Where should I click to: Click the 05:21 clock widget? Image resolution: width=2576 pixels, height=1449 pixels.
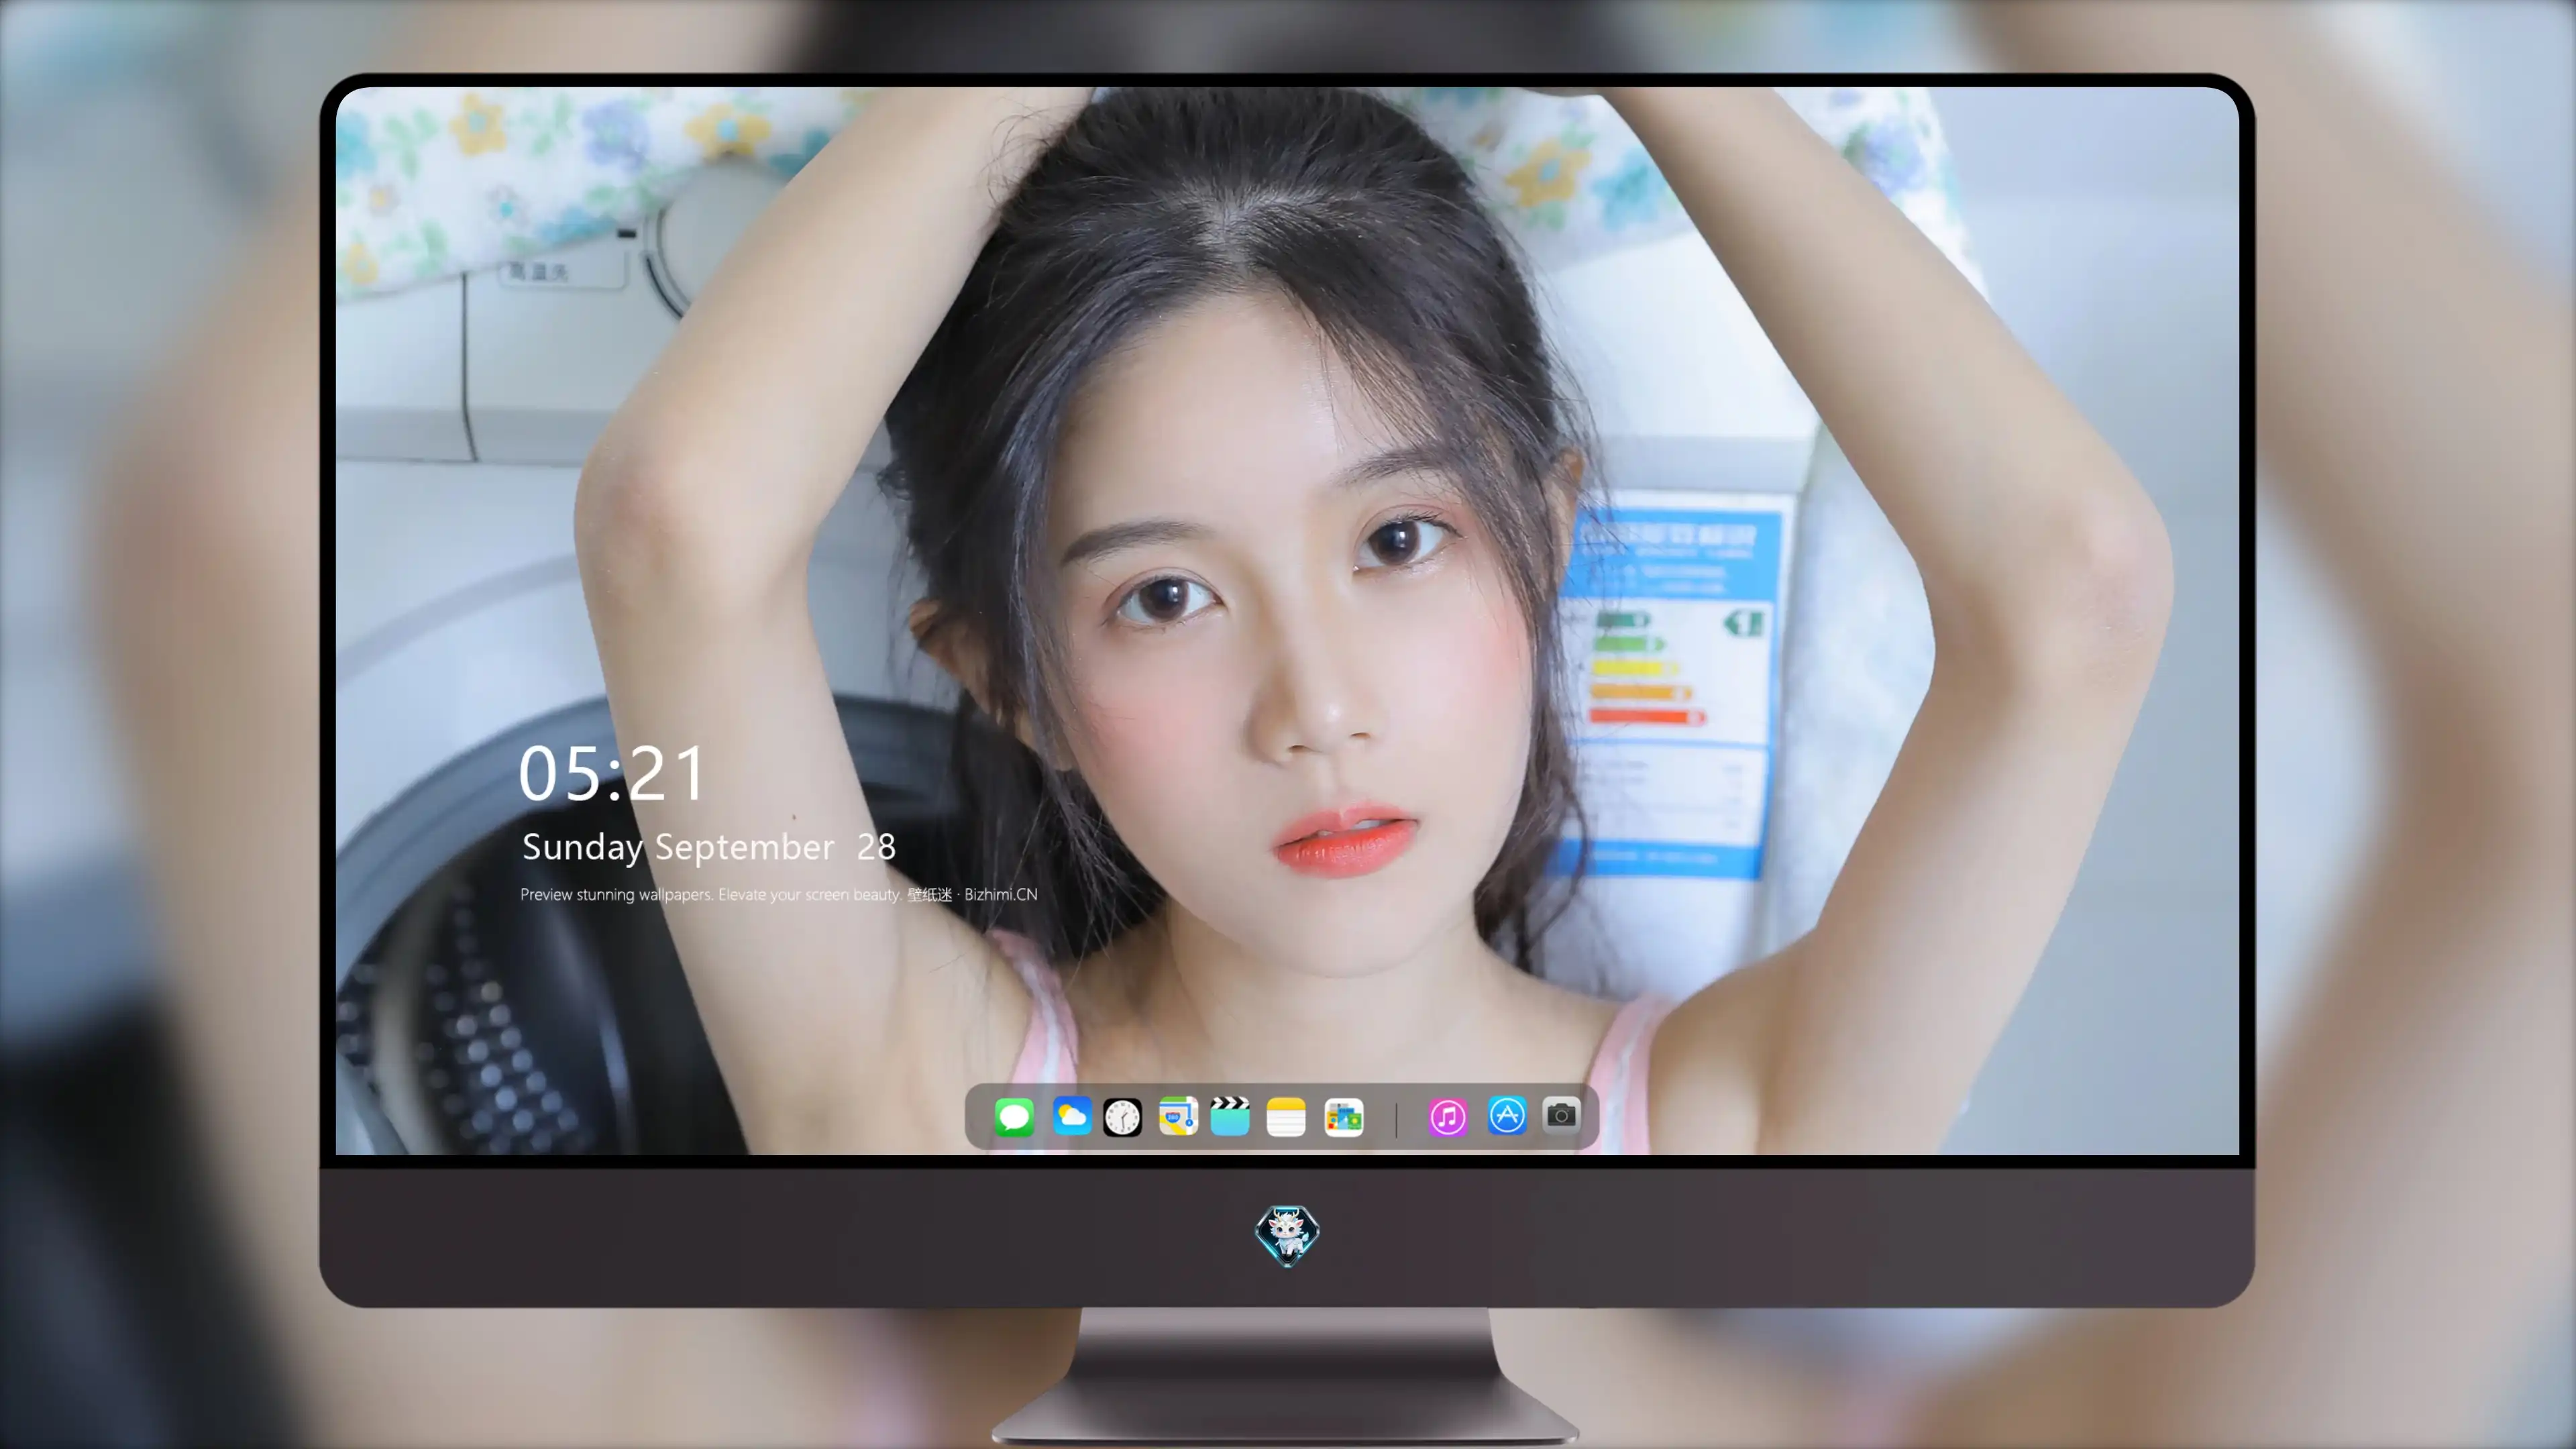click(x=612, y=774)
